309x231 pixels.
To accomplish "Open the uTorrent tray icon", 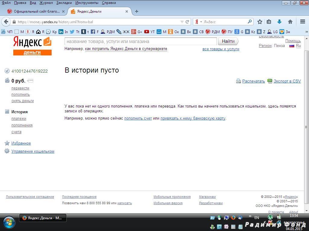I will [x=270, y=217].
